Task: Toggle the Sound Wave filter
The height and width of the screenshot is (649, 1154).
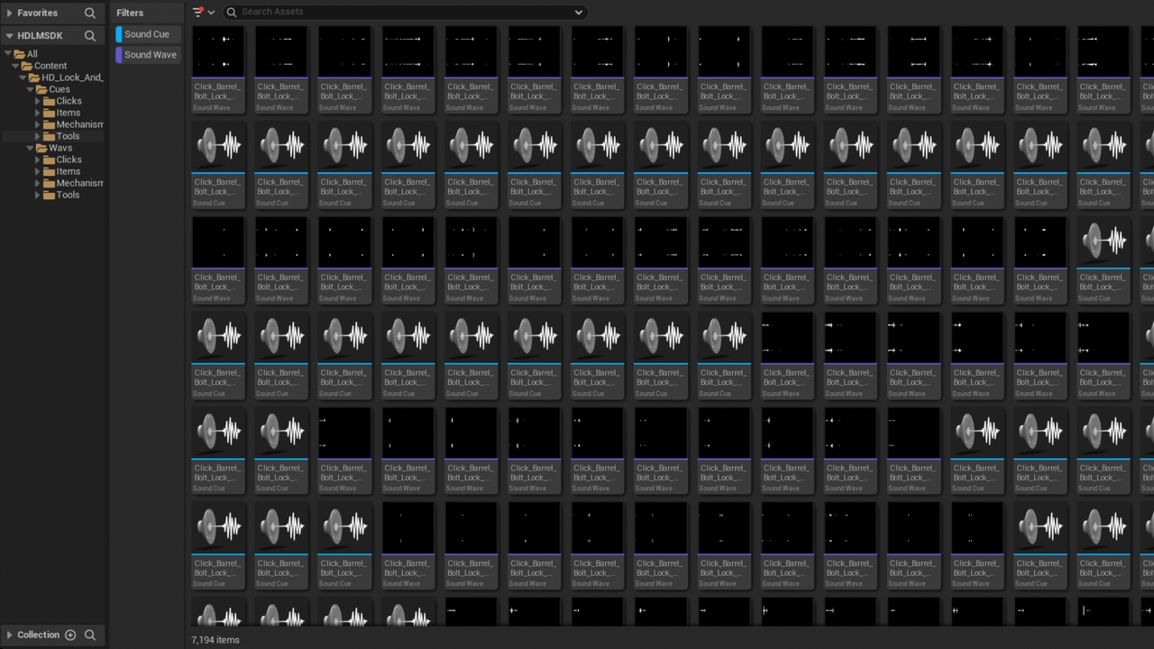Action: coord(150,55)
